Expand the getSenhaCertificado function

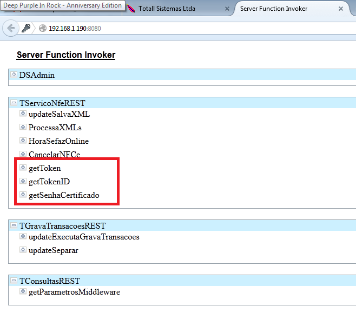23,195
